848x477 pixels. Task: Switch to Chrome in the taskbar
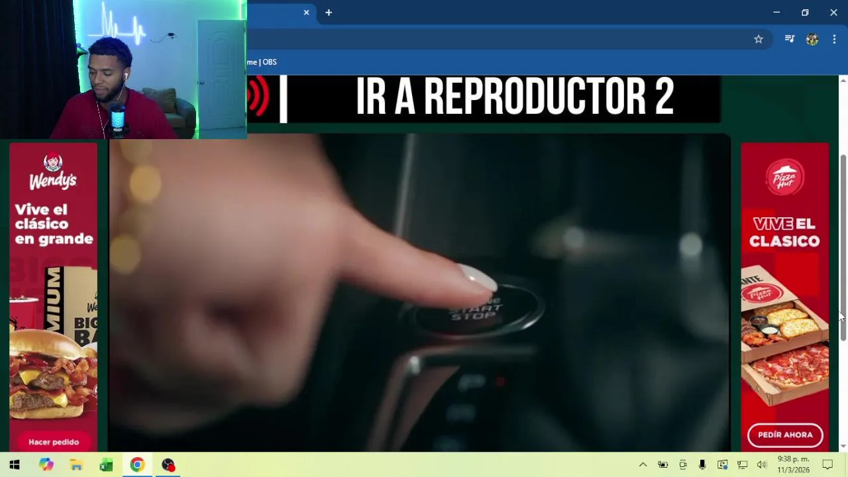[x=137, y=465]
